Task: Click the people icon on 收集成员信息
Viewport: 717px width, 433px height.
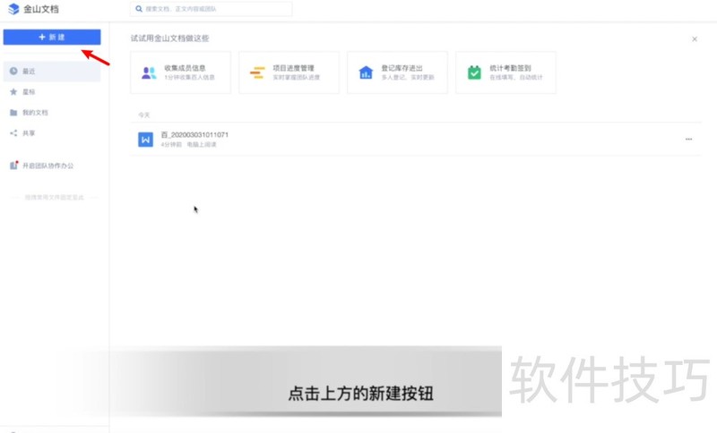Action: [x=149, y=73]
